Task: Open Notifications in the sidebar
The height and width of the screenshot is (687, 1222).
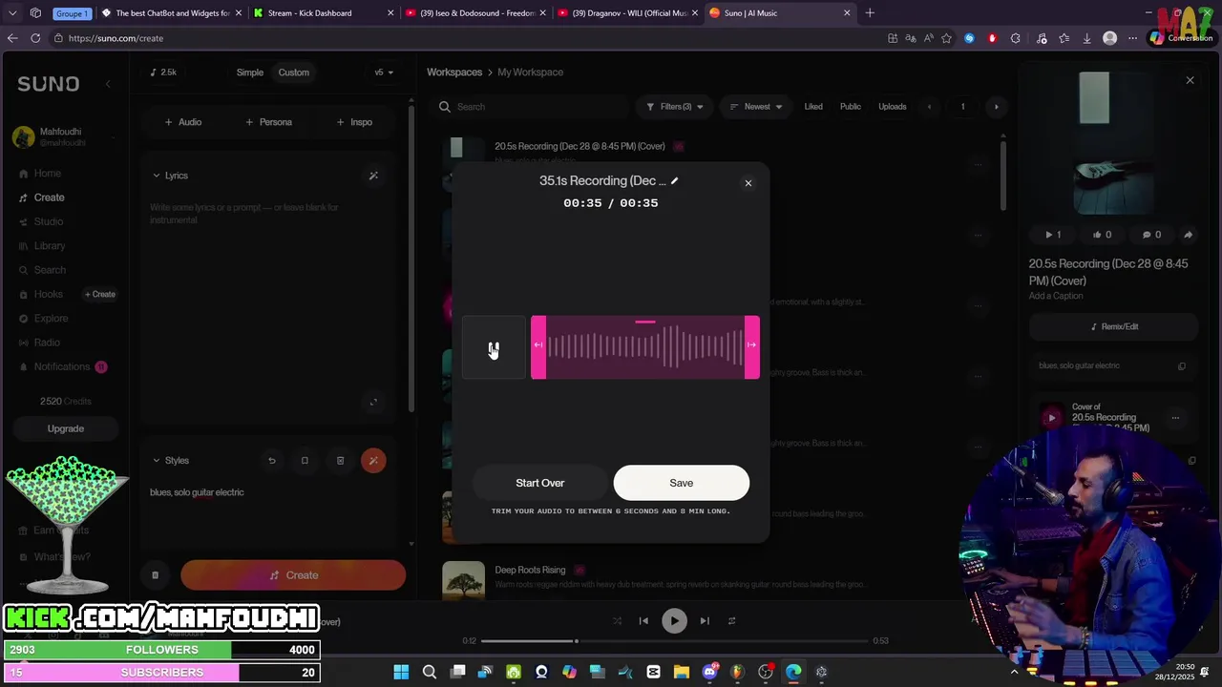Action: pyautogui.click(x=63, y=366)
